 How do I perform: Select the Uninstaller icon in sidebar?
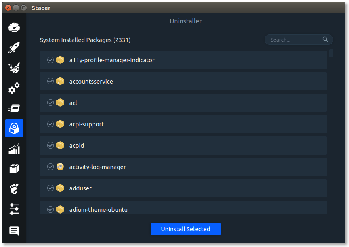coord(14,128)
